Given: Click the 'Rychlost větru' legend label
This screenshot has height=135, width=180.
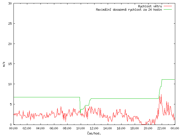Looking at the screenshot, I should tap(150, 6).
